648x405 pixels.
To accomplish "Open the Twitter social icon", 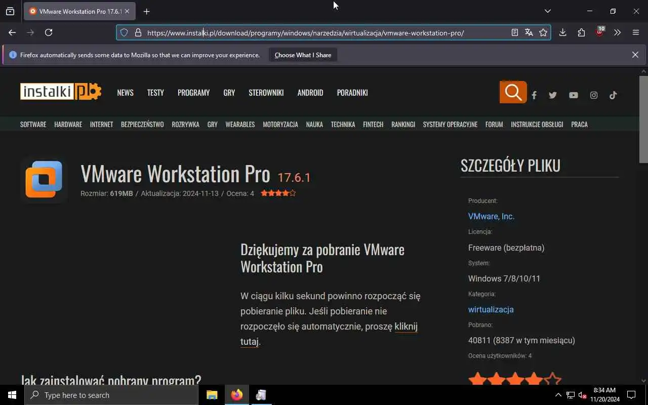I will tap(553, 95).
